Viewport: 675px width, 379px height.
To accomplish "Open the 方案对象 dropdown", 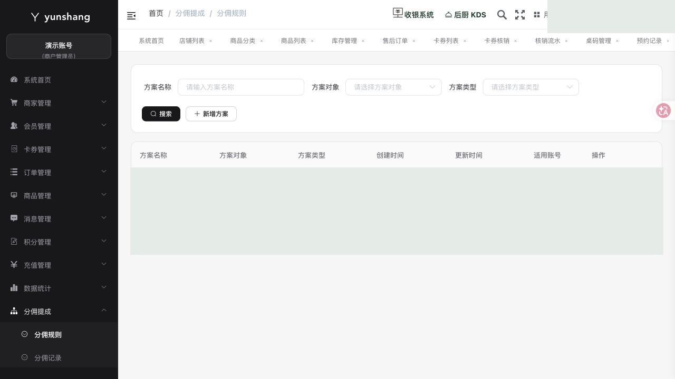I will coord(393,87).
